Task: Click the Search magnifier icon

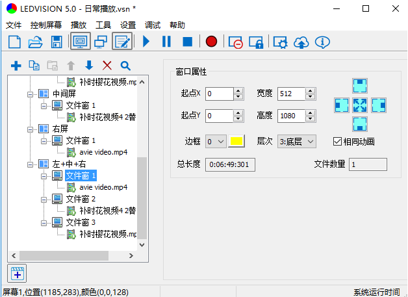Action: click(125, 66)
